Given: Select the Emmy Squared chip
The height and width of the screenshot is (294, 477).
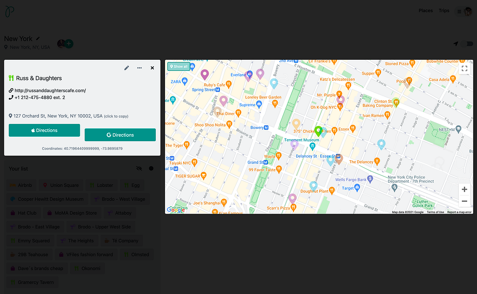Looking at the screenshot, I should [30, 241].
